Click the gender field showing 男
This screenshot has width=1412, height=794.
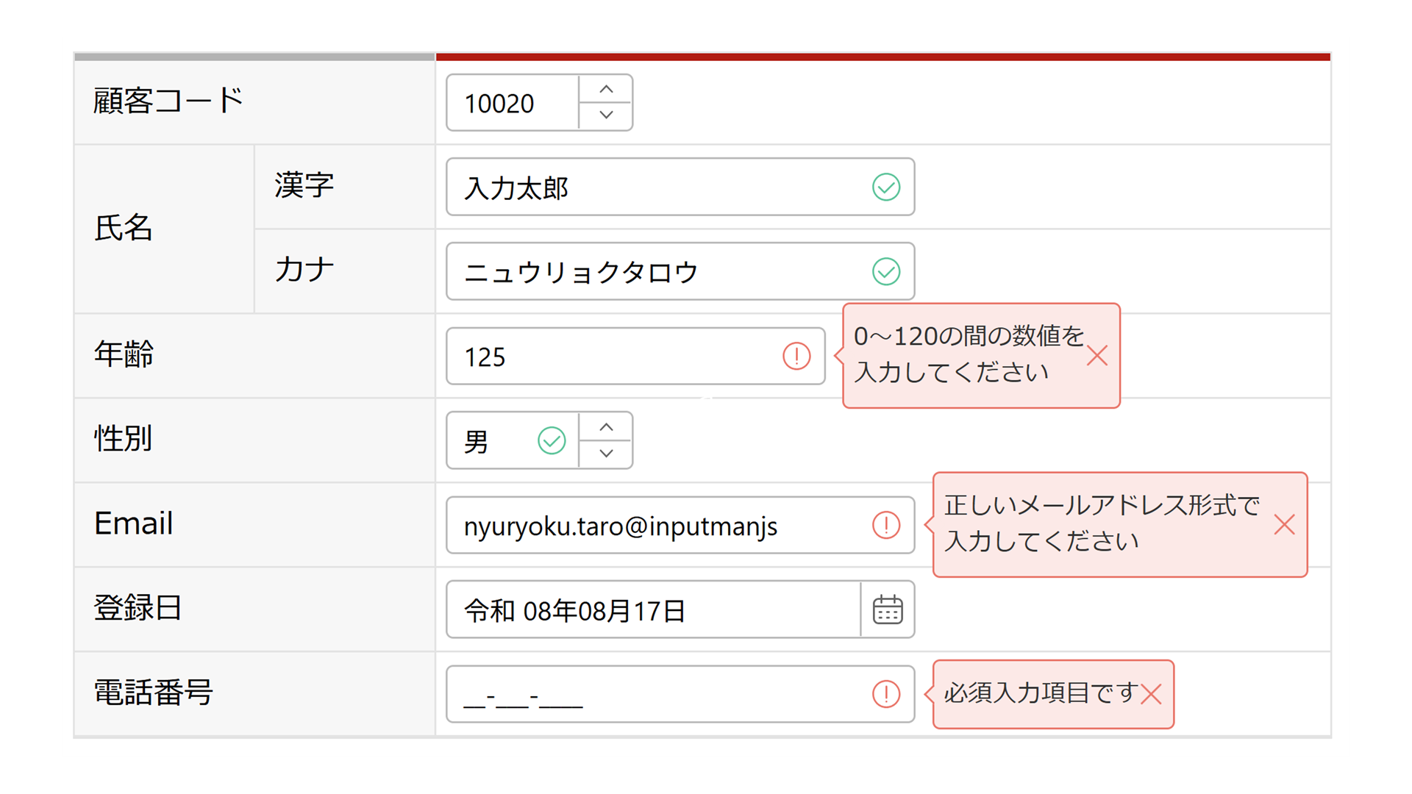(513, 440)
